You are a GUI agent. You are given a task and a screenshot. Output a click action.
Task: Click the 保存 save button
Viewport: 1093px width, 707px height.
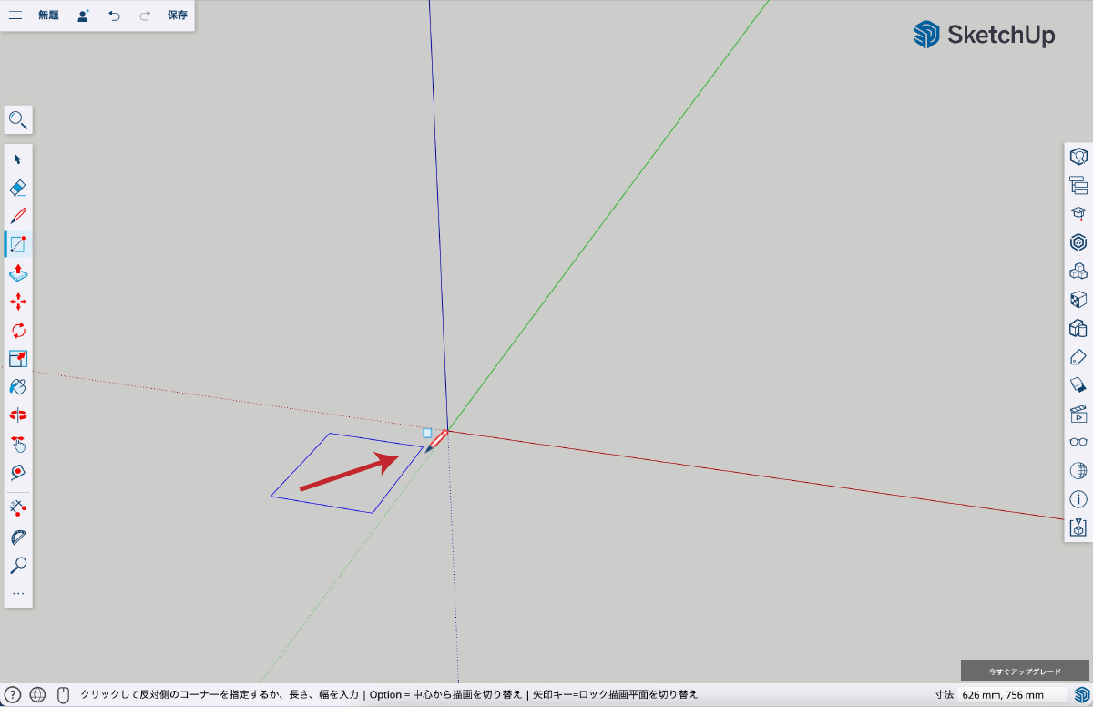tap(178, 15)
